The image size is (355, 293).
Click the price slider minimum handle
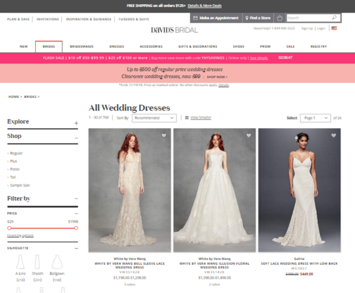point(9,228)
